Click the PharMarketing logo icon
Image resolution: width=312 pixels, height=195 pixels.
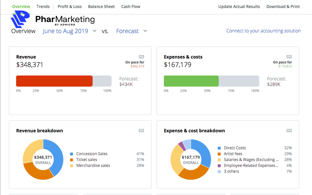point(19,19)
